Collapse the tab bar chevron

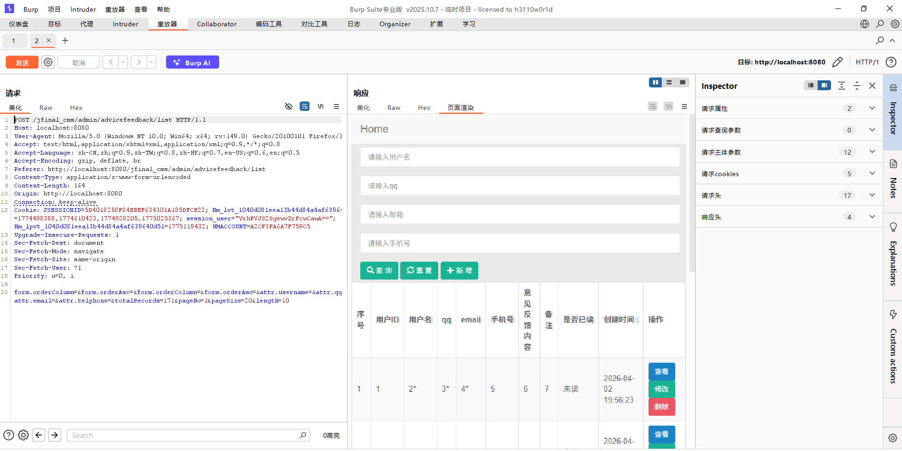(x=892, y=40)
